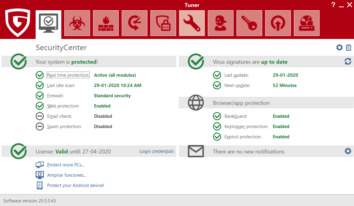Click Last update status checkmark

click(x=217, y=75)
